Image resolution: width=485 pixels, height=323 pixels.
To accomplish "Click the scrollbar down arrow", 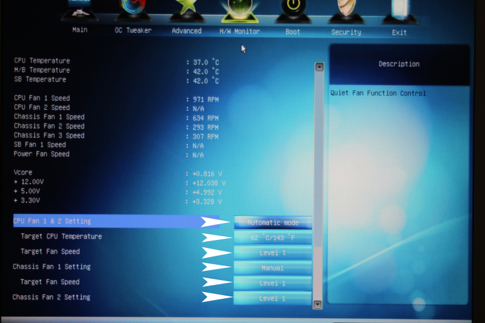I will [x=317, y=304].
